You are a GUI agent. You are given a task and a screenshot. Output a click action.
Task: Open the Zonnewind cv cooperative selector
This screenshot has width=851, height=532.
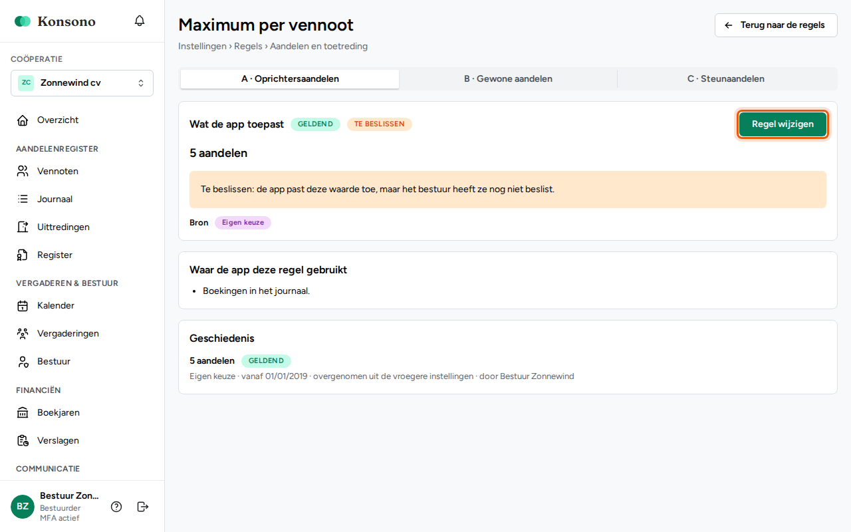[x=82, y=83]
